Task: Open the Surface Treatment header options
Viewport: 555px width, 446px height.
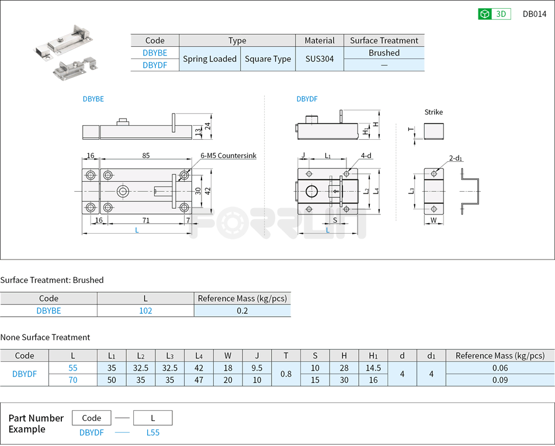Action: pyautogui.click(x=384, y=40)
